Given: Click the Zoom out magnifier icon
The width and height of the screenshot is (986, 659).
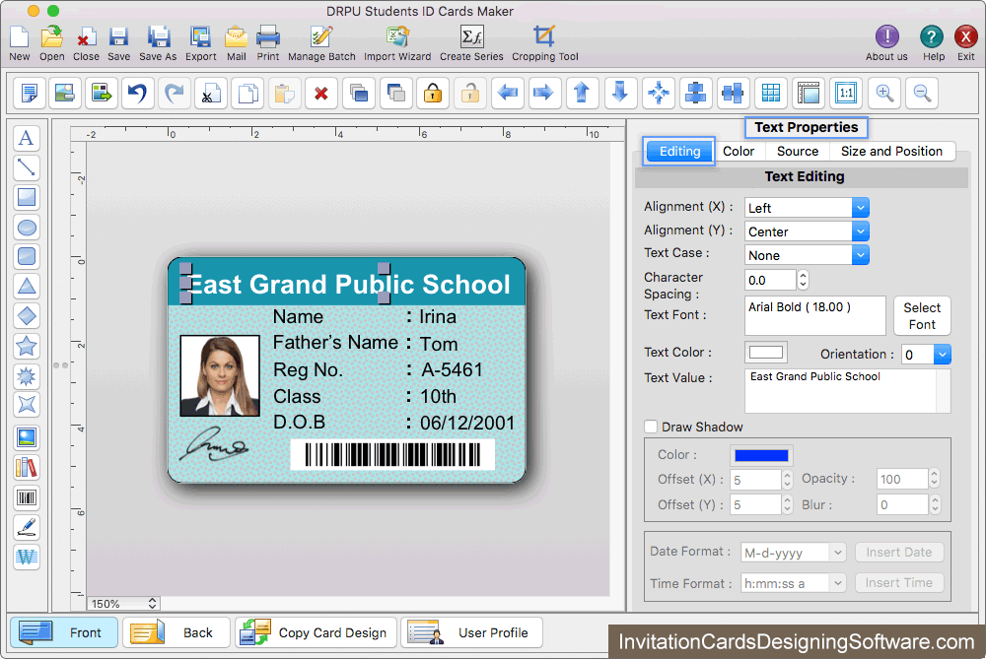Looking at the screenshot, I should click(923, 94).
